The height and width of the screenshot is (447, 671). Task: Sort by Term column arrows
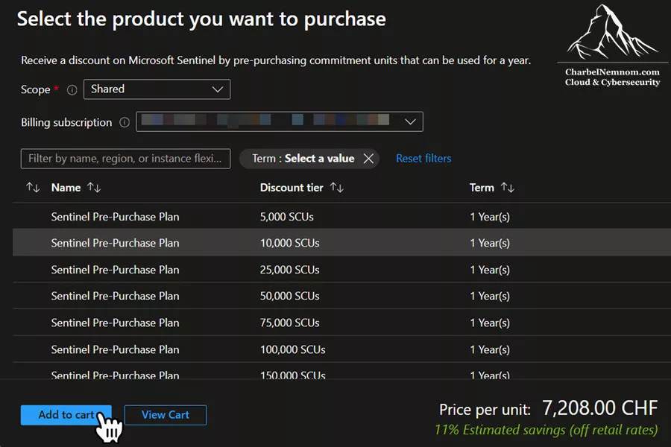click(508, 187)
